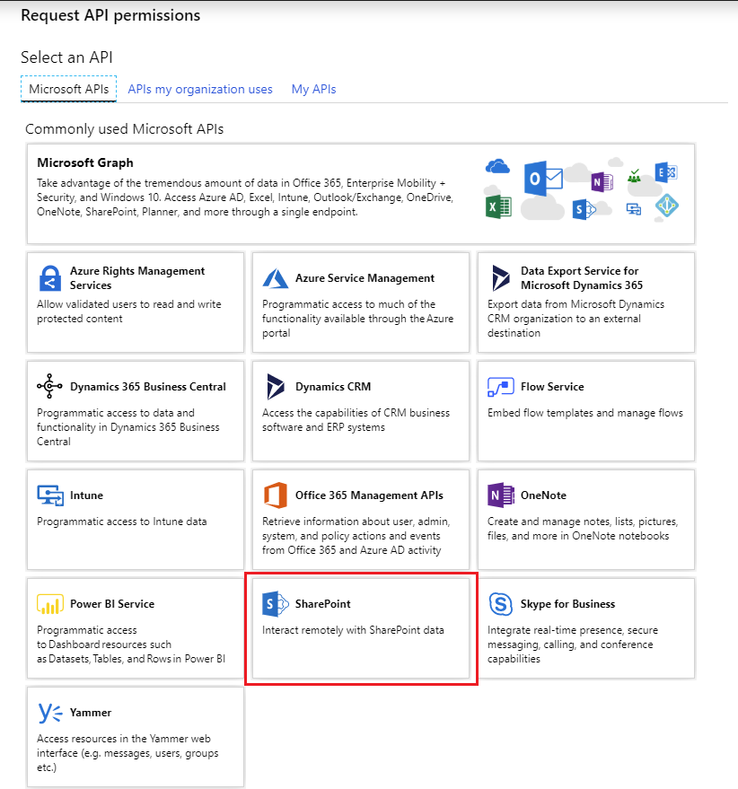Click 'Programmatic access to Intune data' description
738x789 pixels.
tap(122, 522)
